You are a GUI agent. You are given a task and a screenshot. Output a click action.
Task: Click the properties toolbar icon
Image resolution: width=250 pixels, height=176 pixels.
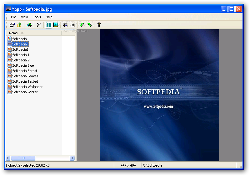(x=12, y=25)
